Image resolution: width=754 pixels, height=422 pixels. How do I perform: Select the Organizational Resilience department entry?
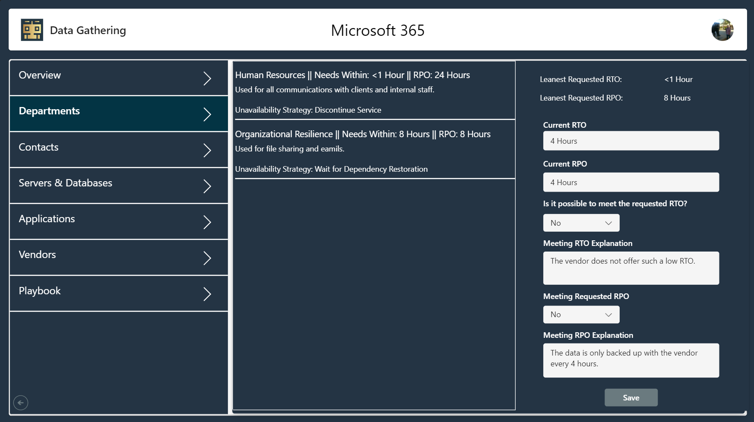point(375,149)
